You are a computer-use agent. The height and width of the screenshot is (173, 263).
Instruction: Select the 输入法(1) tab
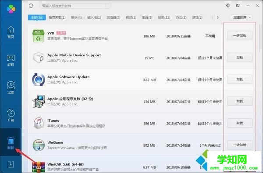pyautogui.click(x=94, y=17)
